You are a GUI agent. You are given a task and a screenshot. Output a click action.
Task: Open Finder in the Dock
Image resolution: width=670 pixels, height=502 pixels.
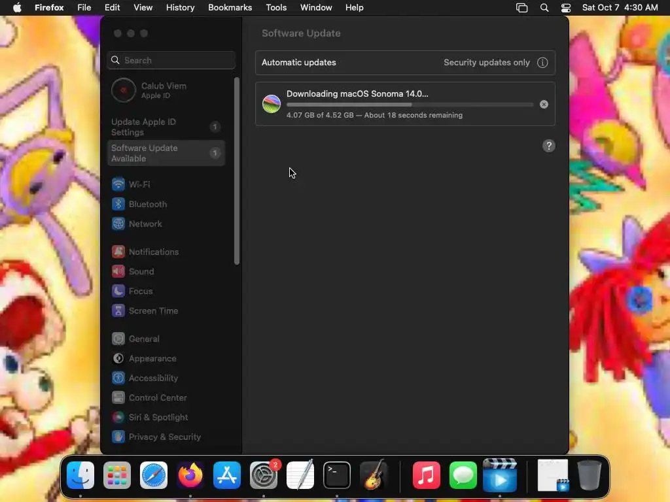[80, 475]
